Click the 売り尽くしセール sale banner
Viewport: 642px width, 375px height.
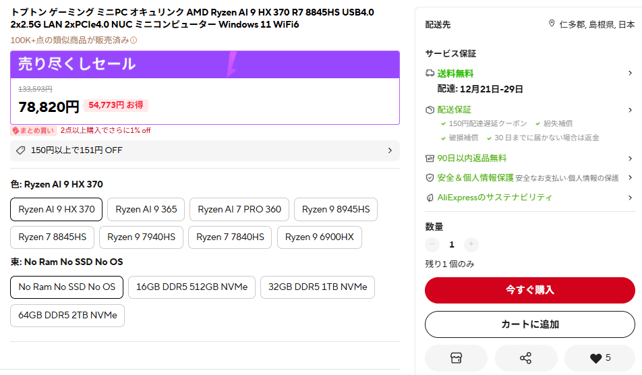[x=205, y=64]
